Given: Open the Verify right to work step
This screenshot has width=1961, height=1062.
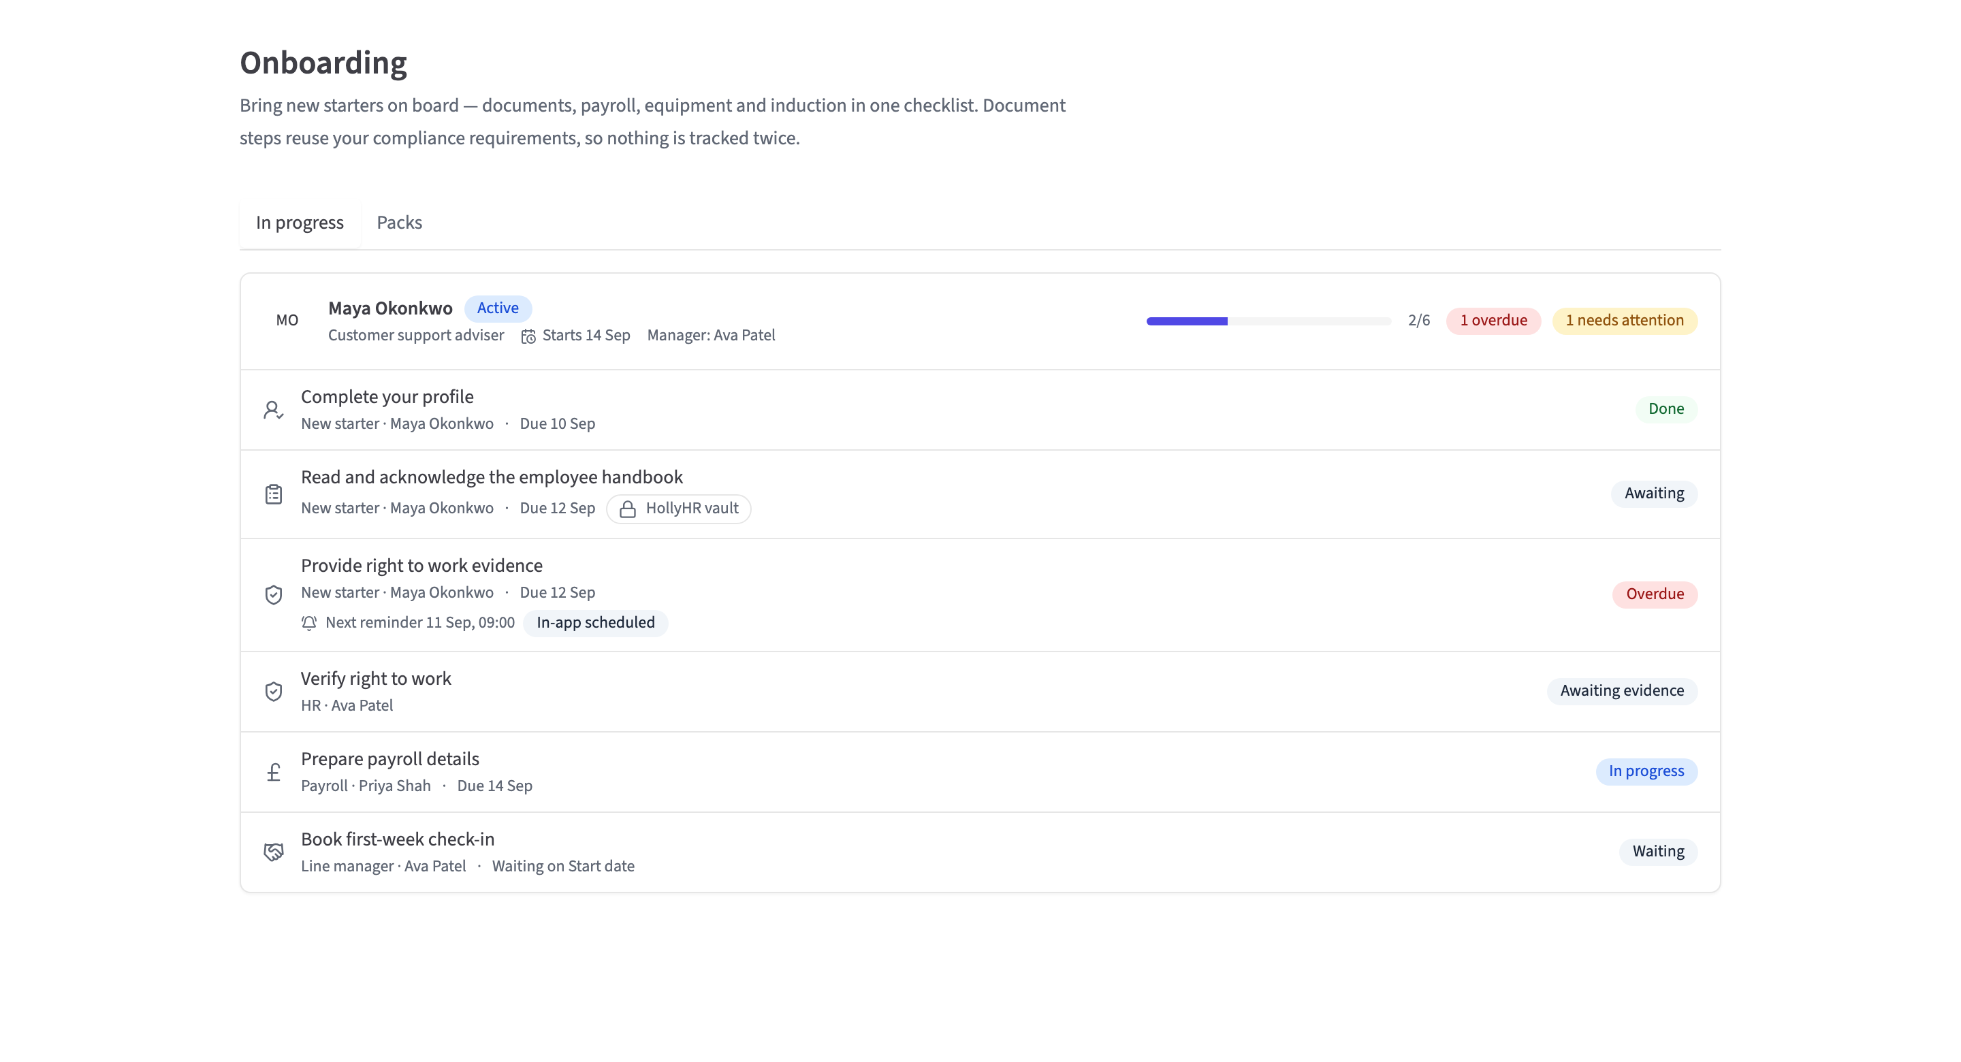Looking at the screenshot, I should [x=980, y=691].
